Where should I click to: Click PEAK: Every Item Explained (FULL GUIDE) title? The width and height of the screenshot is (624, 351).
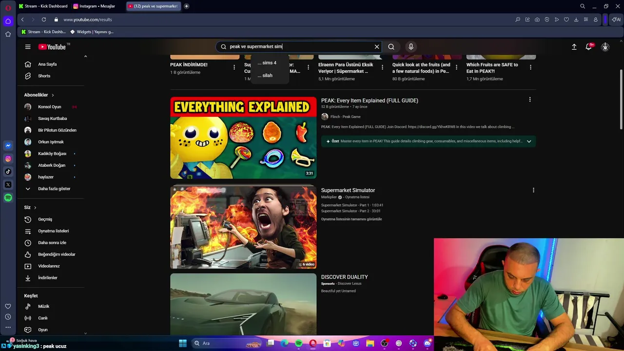tap(370, 100)
